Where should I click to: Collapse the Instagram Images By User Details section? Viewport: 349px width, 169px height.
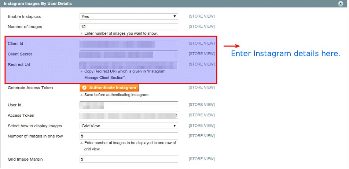(341, 4)
